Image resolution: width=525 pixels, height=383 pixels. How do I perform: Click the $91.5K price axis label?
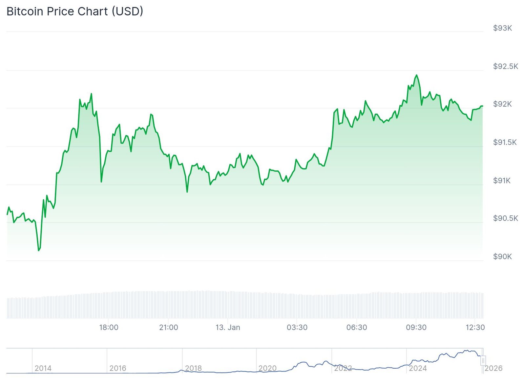point(505,142)
